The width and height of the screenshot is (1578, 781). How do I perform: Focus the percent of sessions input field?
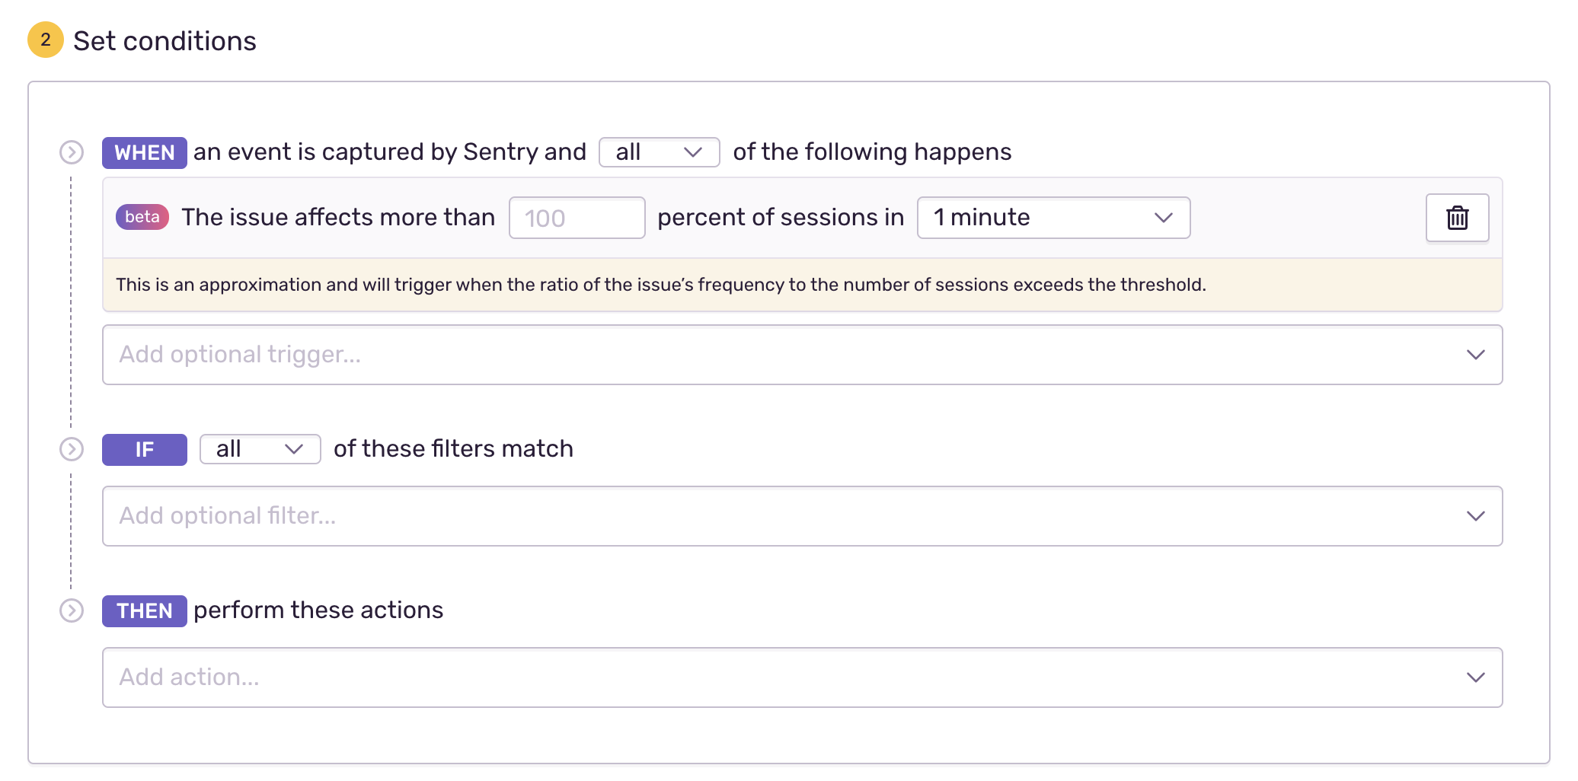click(577, 218)
